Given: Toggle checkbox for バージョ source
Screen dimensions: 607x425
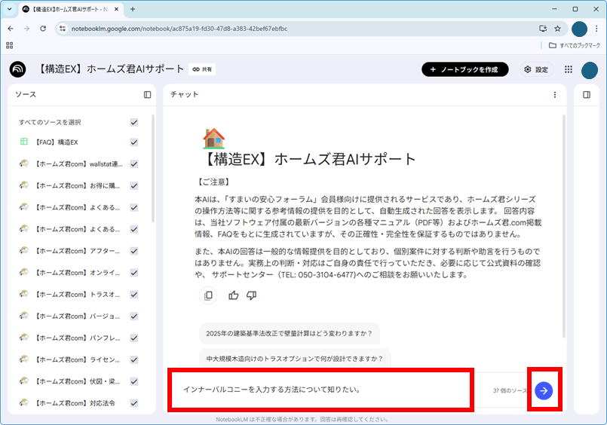Looking at the screenshot, I should [x=134, y=316].
